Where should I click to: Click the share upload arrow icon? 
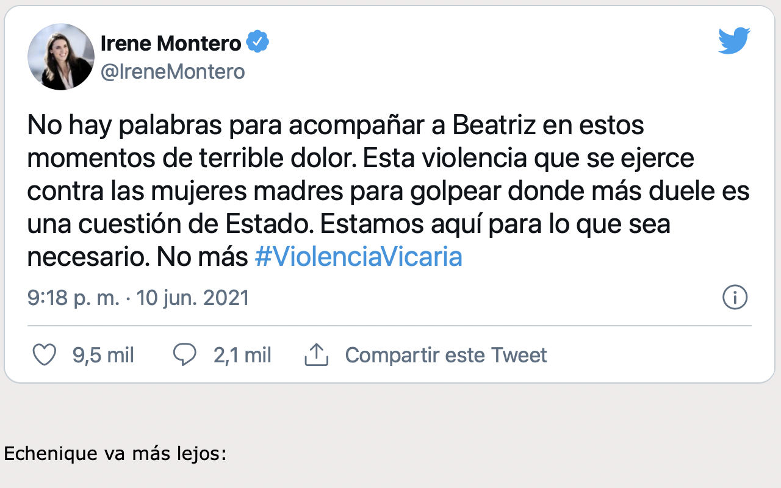click(x=317, y=355)
